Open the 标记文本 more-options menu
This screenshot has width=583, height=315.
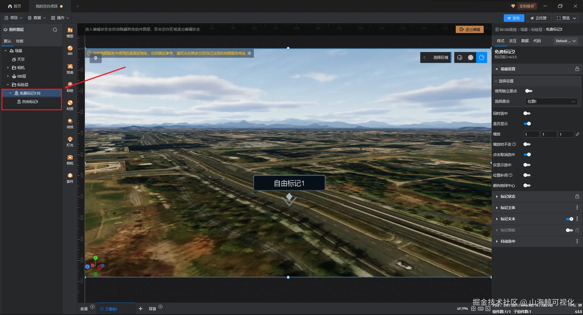577,219
